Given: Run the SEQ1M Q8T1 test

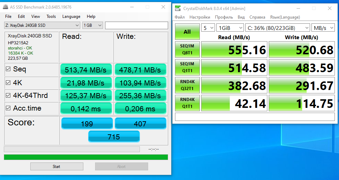Looking at the screenshot, I should point(187,49).
